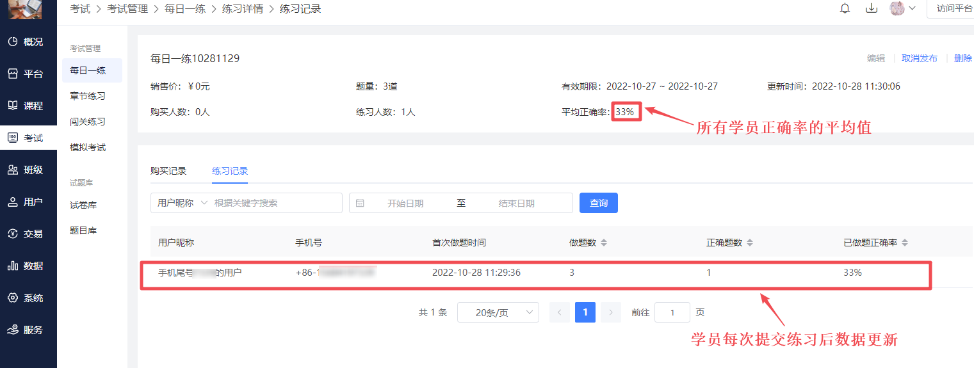Open the 20条/页 page size dropdown
The height and width of the screenshot is (368, 974).
click(498, 312)
